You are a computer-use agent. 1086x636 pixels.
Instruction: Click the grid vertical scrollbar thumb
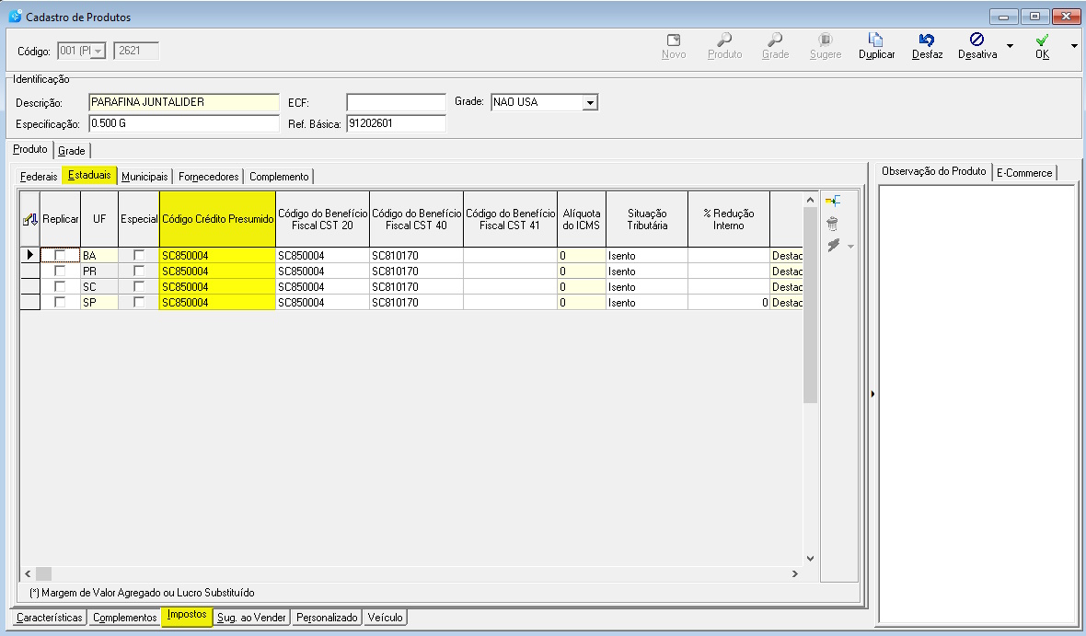point(810,305)
